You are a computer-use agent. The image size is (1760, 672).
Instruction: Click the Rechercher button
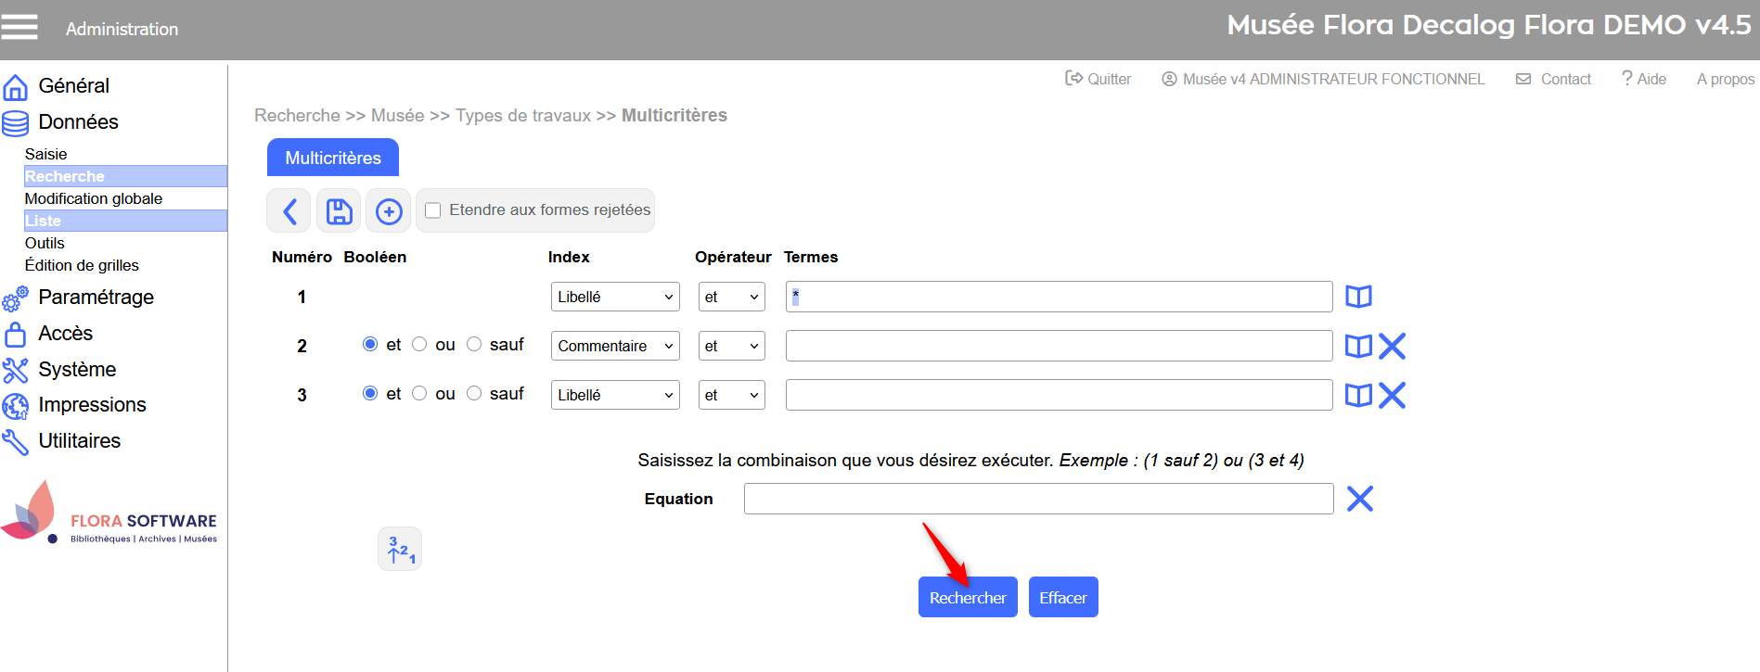967,598
